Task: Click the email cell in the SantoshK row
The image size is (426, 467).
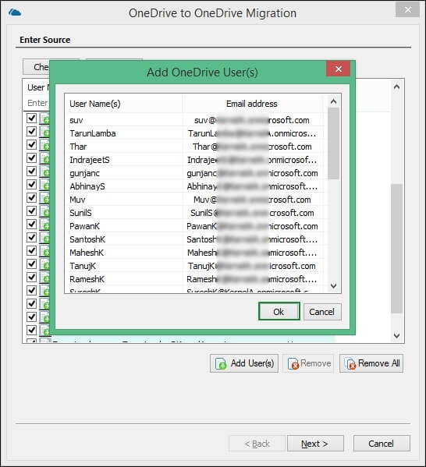Action: 252,239
